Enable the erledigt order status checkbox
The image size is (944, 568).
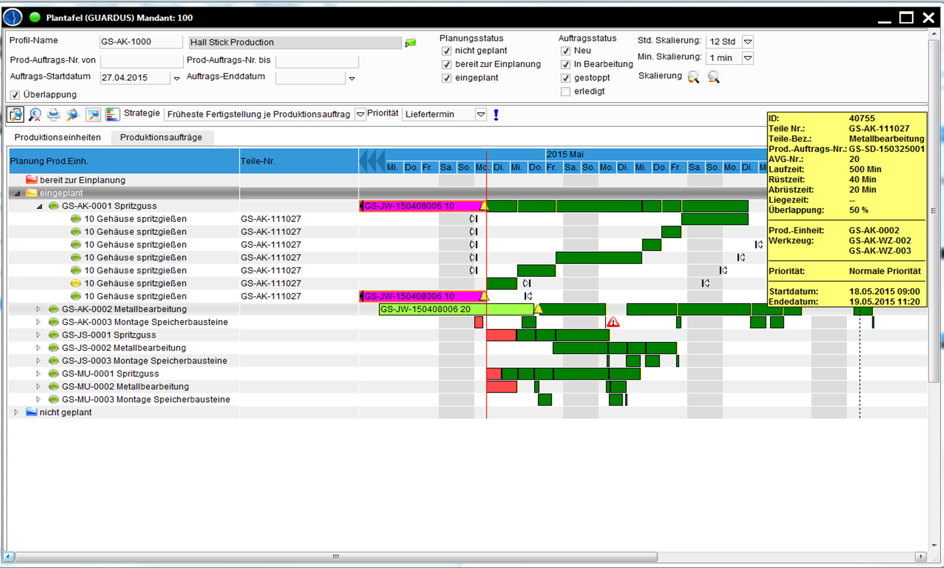click(x=565, y=92)
